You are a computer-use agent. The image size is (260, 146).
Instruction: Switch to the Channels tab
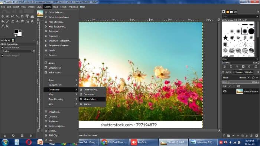coord(238,72)
